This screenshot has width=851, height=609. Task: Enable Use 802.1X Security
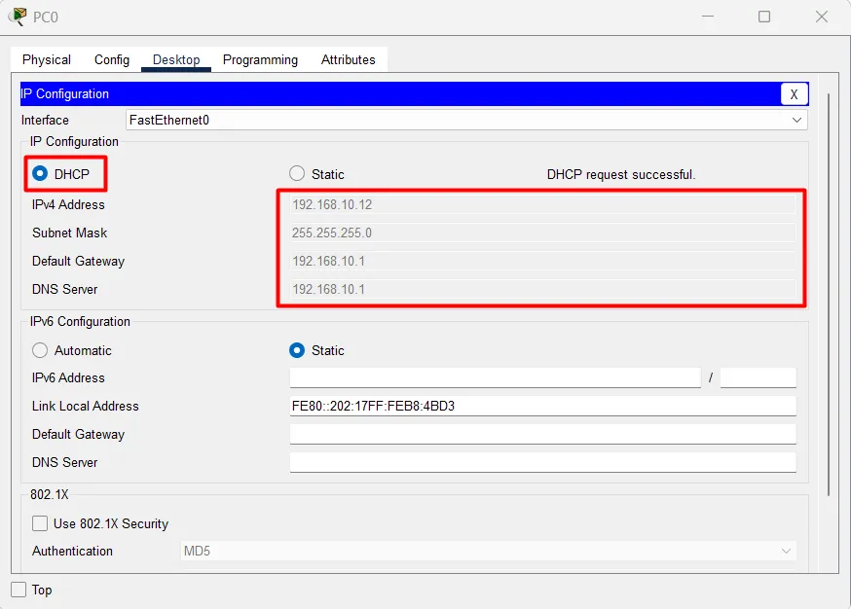tap(40, 523)
